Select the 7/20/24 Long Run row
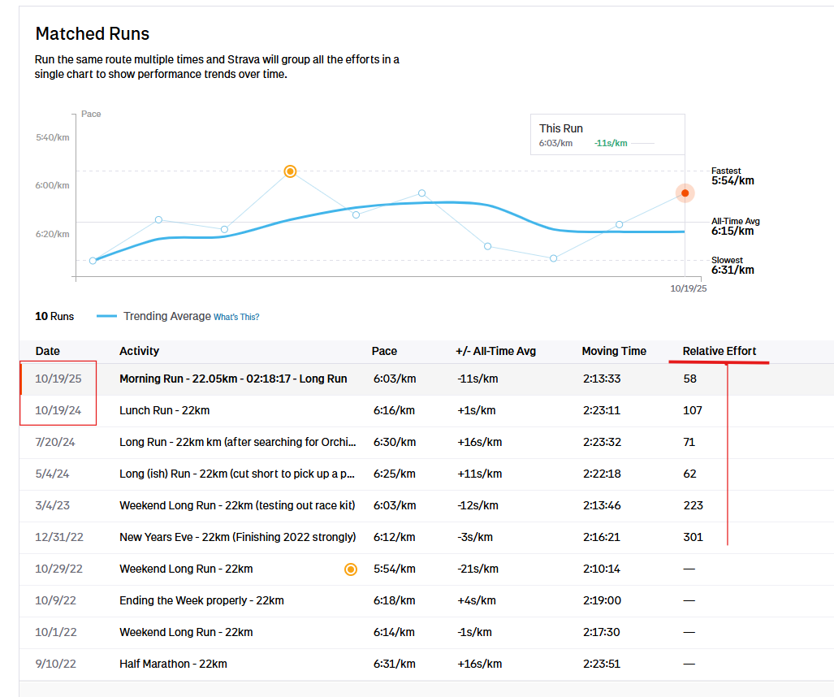The width and height of the screenshot is (834, 697). click(x=237, y=442)
